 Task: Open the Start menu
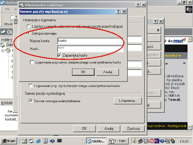click(x=9, y=141)
